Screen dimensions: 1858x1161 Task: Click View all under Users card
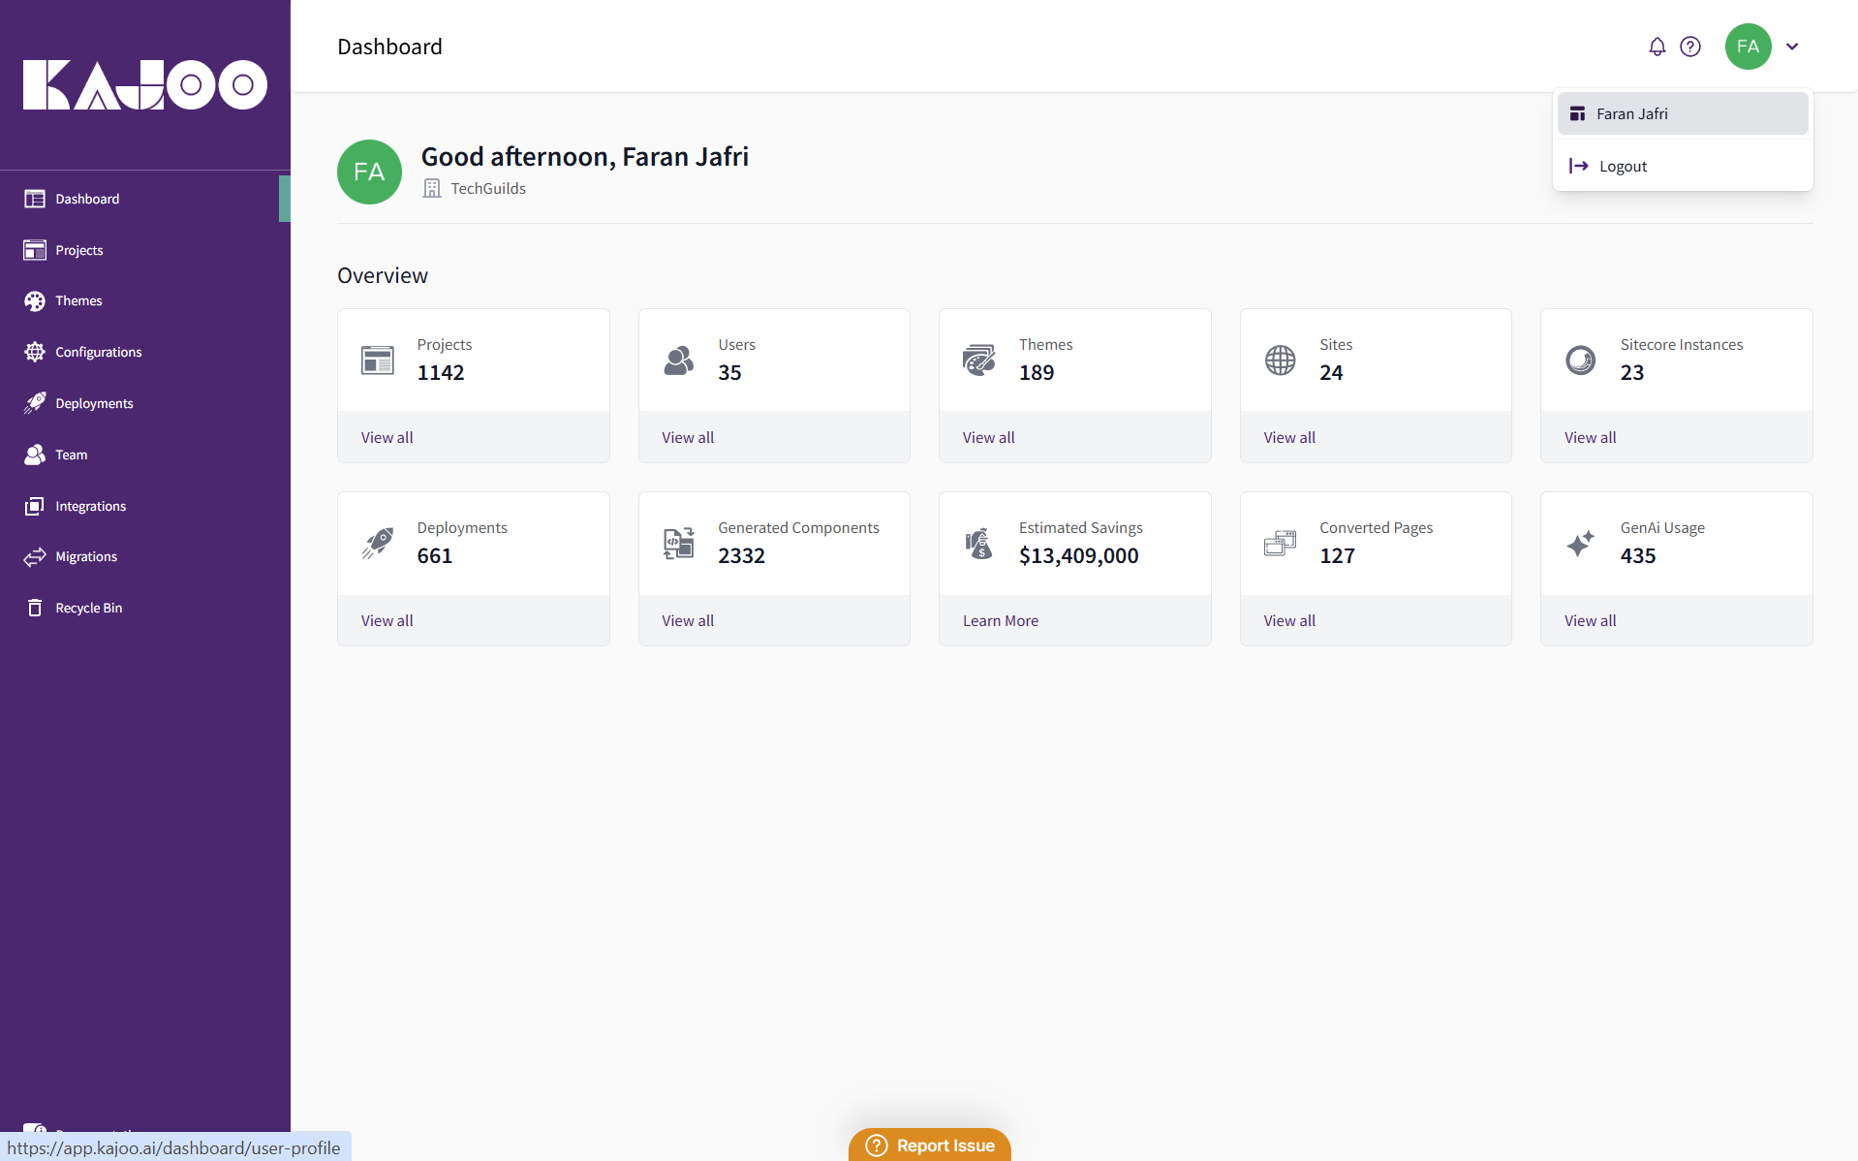[x=688, y=437]
